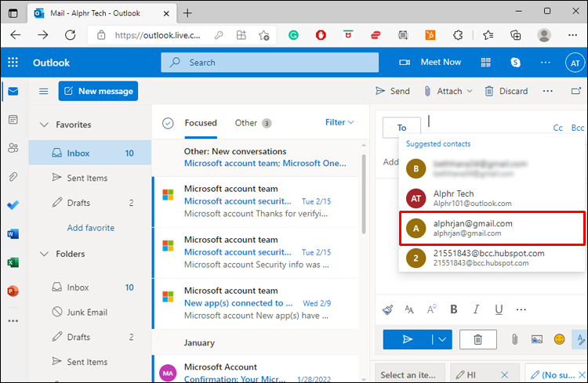This screenshot has height=383, width=588.
Task: Select Inbox under Favorites
Action: click(x=90, y=153)
